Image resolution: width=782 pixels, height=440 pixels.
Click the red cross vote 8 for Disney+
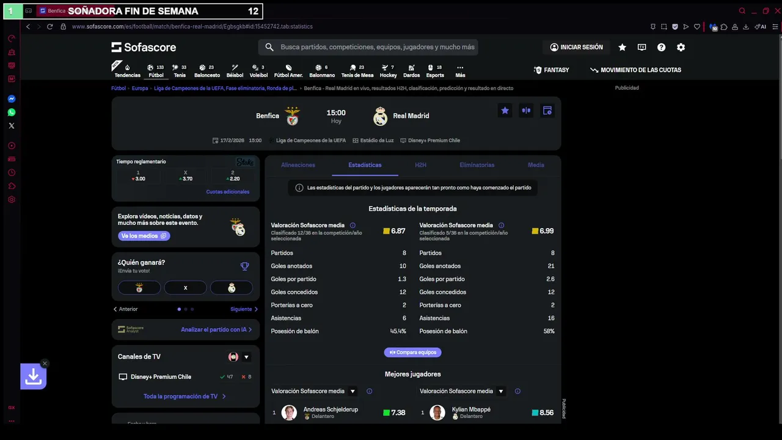pyautogui.click(x=246, y=377)
